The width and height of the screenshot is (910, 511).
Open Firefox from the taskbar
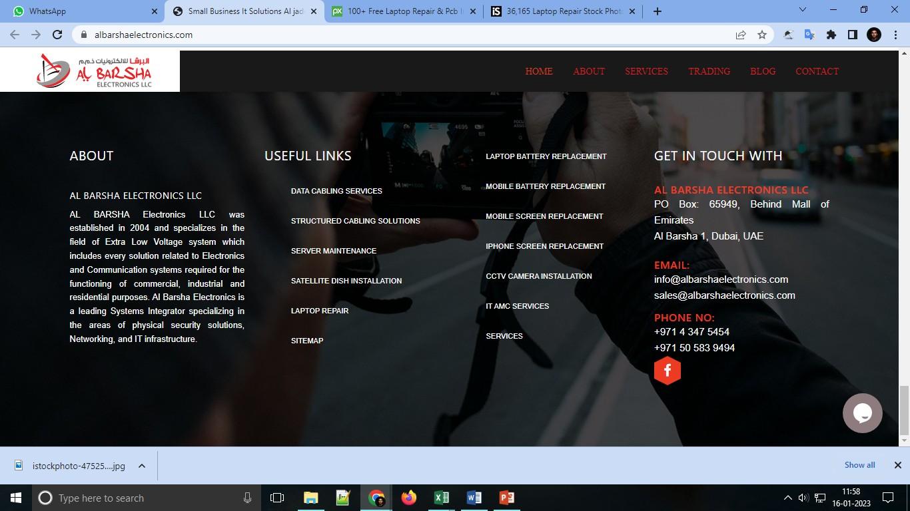(x=408, y=498)
